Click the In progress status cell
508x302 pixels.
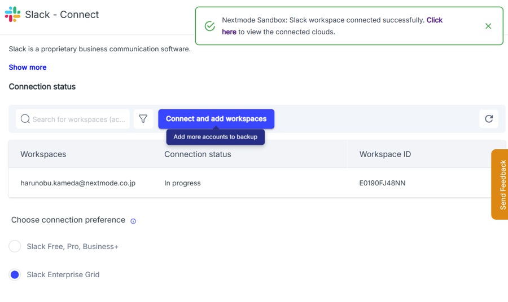click(x=182, y=183)
